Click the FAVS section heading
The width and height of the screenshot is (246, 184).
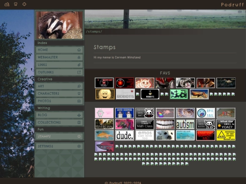pyautogui.click(x=165, y=73)
